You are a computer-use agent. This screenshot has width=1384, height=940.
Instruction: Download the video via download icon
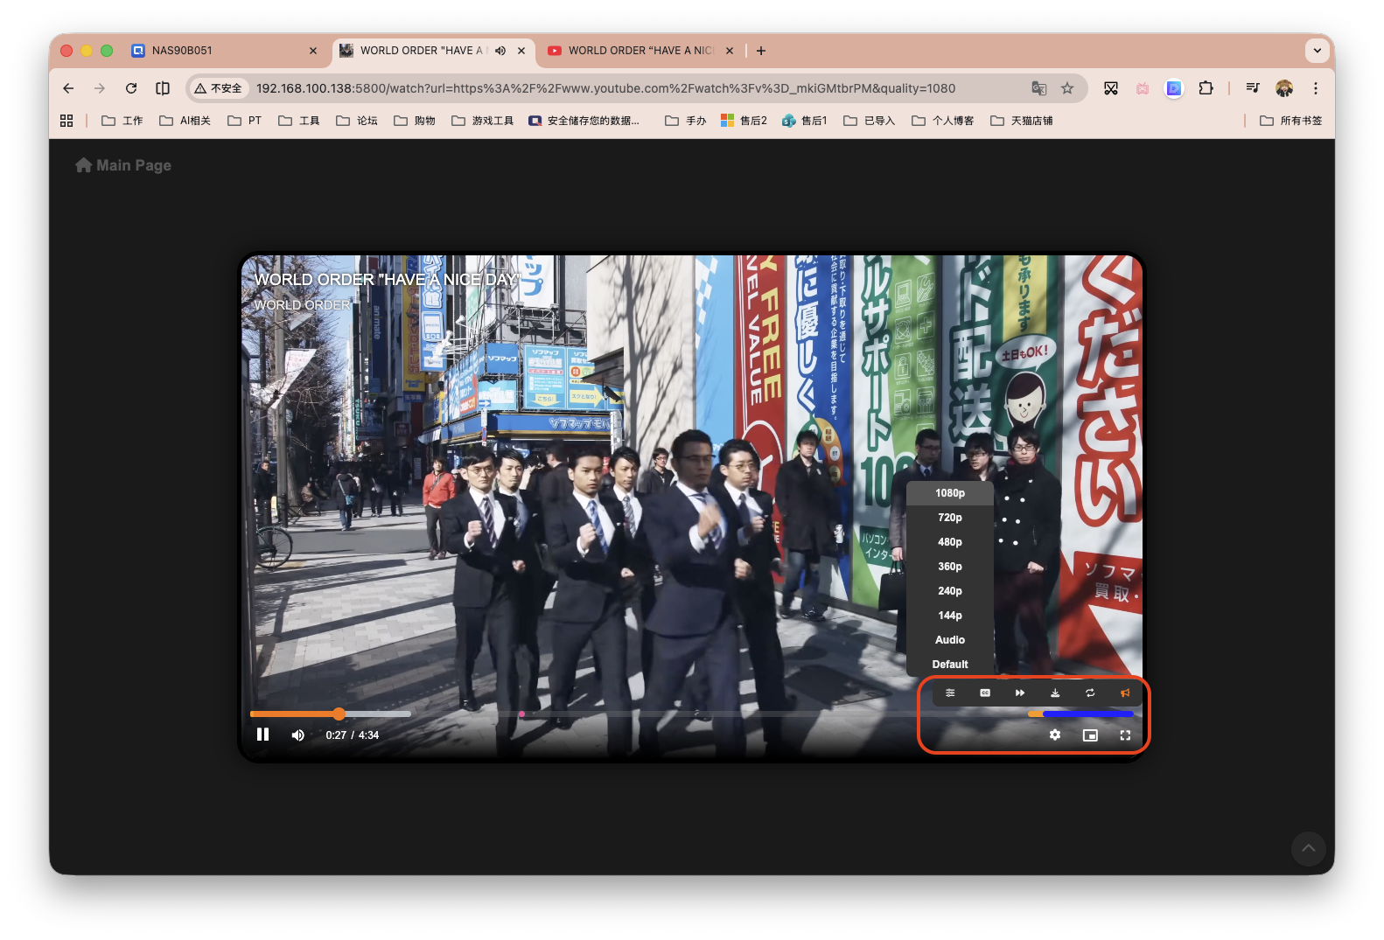coord(1055,693)
